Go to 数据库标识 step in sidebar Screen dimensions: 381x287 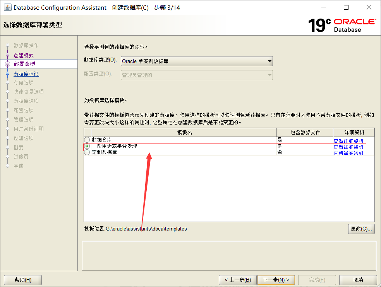(26, 74)
